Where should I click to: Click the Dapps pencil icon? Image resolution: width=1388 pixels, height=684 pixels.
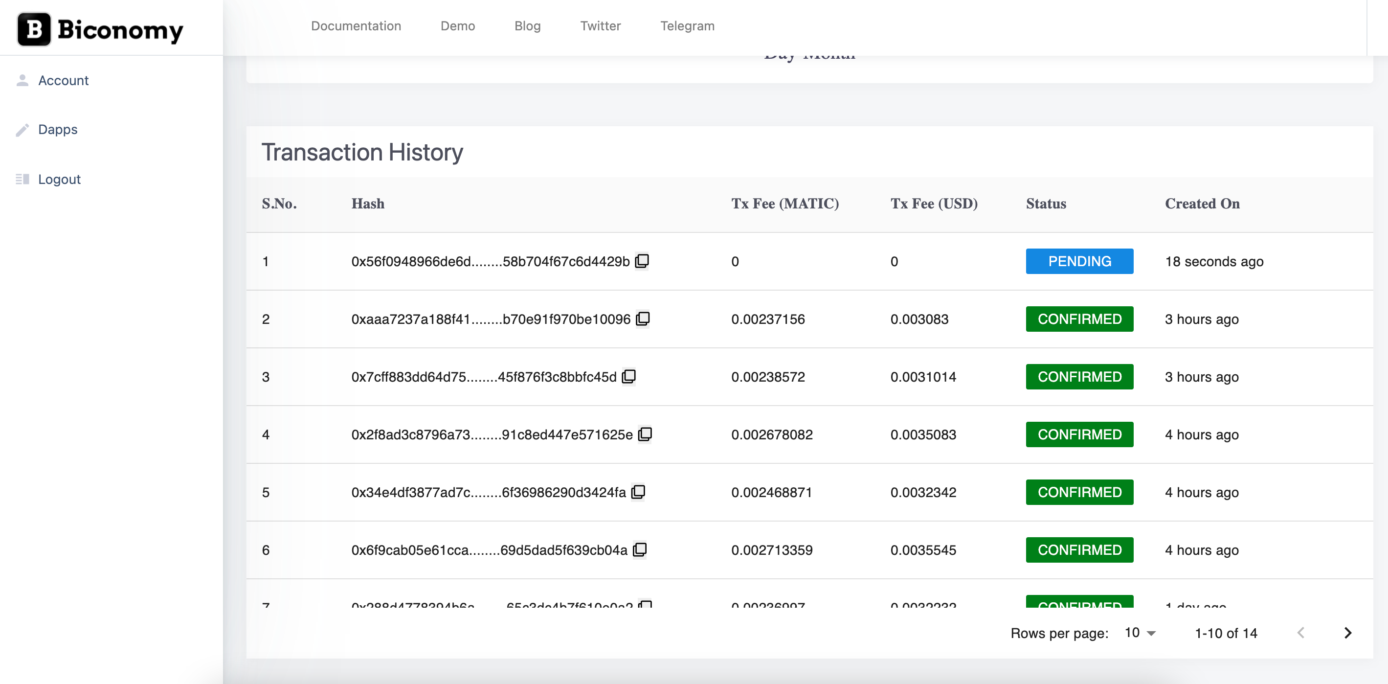[22, 130]
